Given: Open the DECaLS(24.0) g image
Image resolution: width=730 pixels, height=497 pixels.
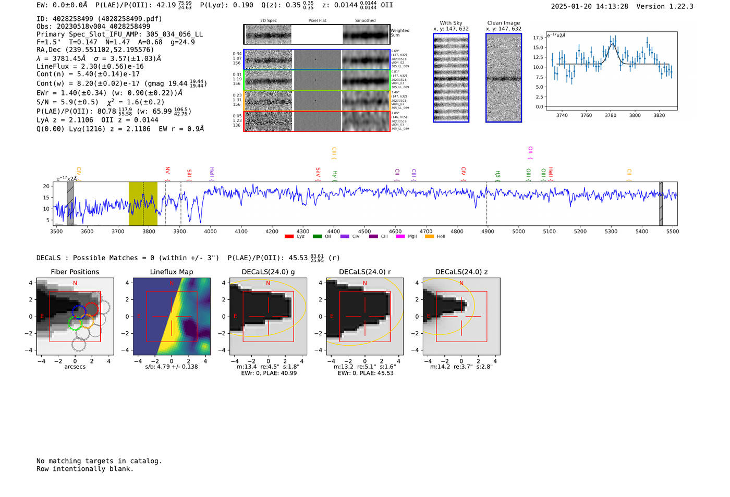Looking at the screenshot, I should tap(268, 316).
